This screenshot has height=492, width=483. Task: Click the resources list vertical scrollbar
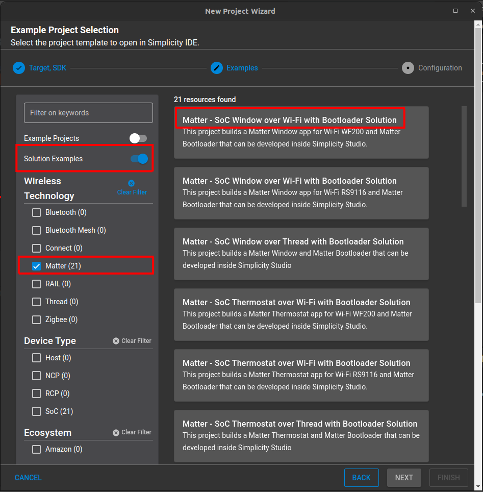(x=464, y=156)
